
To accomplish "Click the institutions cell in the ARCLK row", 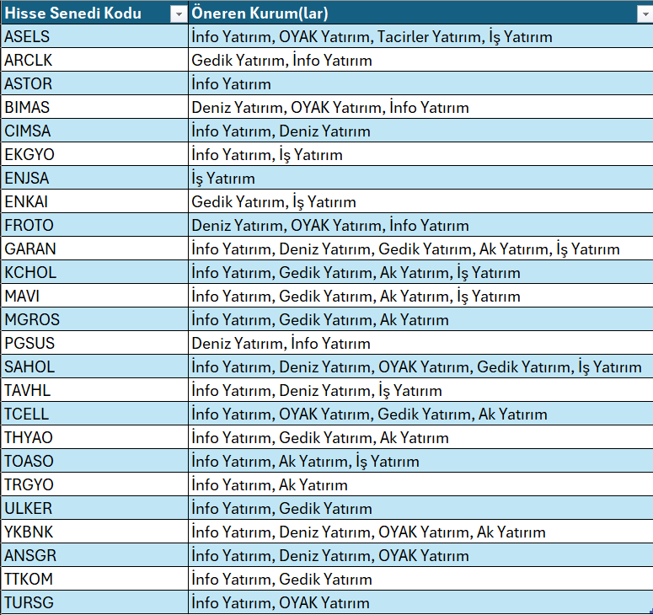I will [420, 60].
